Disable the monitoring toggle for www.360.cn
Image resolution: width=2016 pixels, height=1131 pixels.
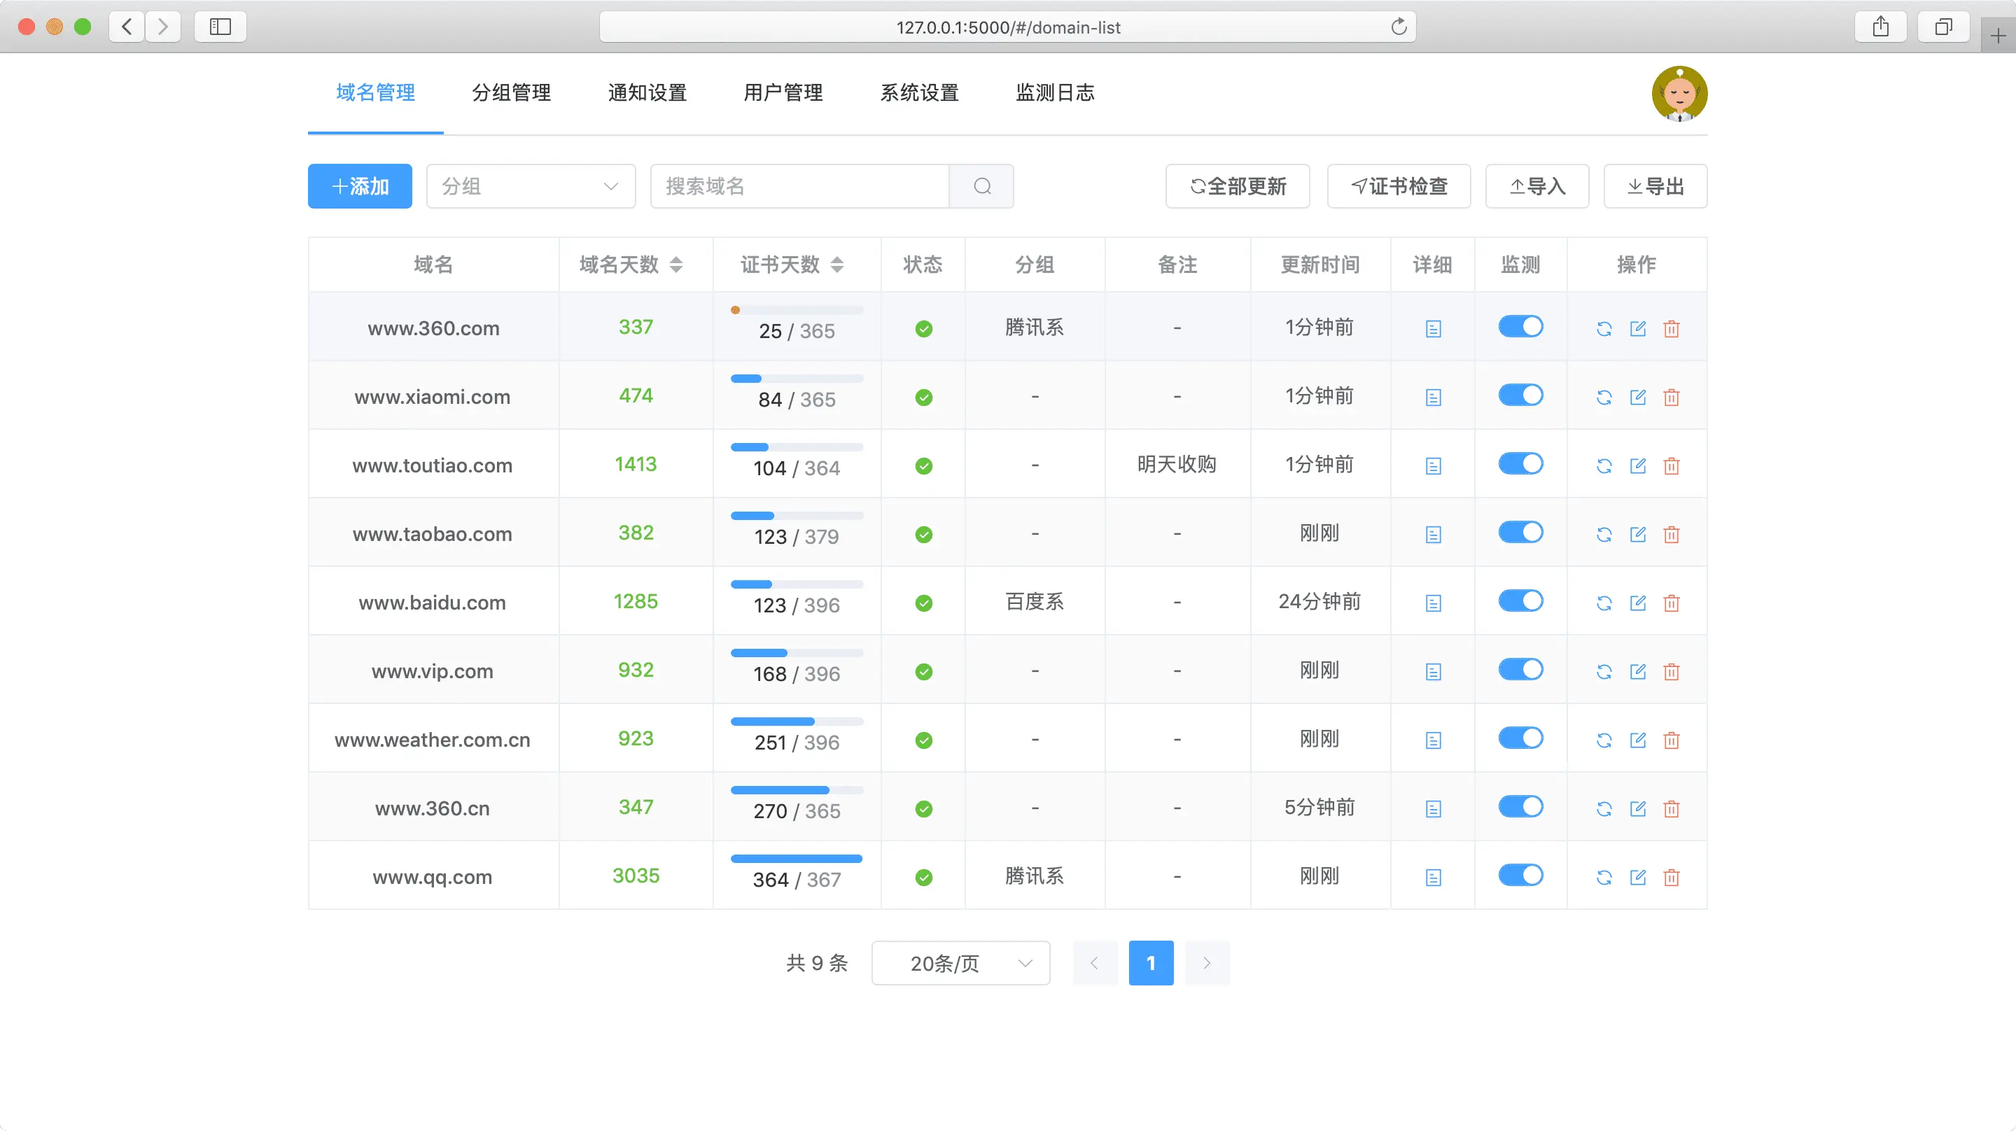(x=1520, y=807)
